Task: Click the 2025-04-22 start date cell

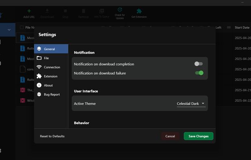Action: [243, 100]
